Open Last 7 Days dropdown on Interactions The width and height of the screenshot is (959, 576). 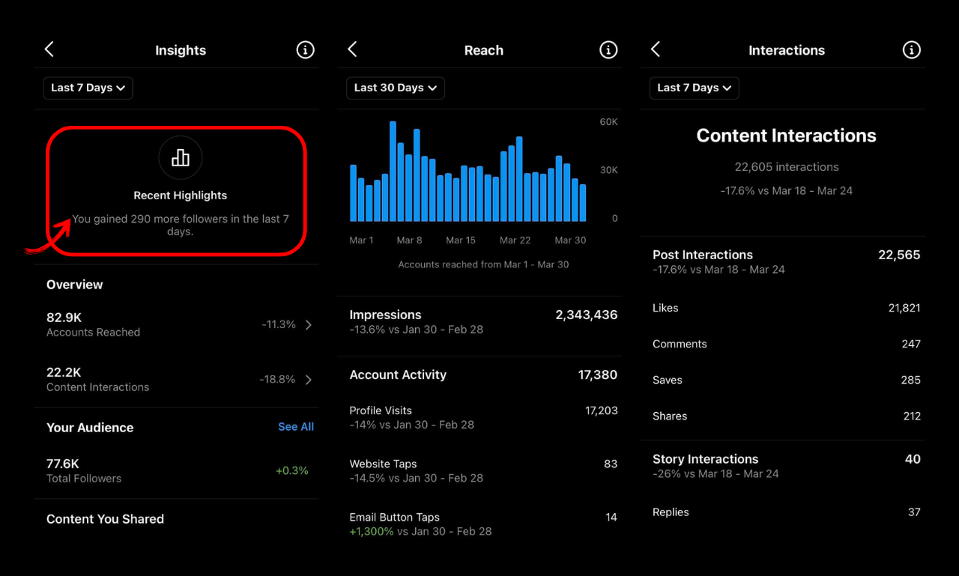click(x=694, y=88)
